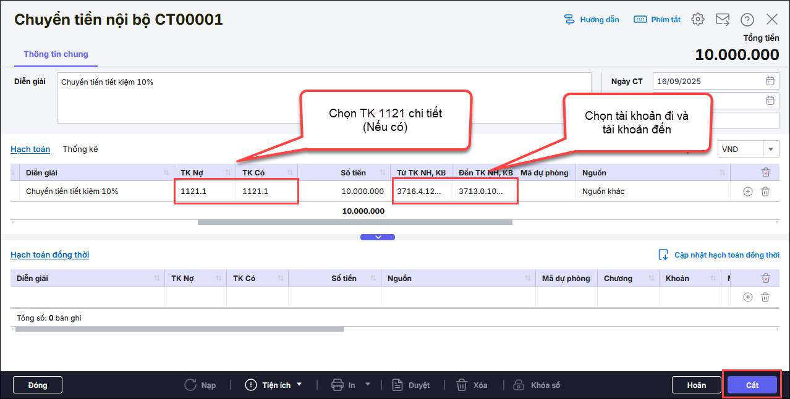Open the Hướng dẫn guide link

pyautogui.click(x=592, y=20)
